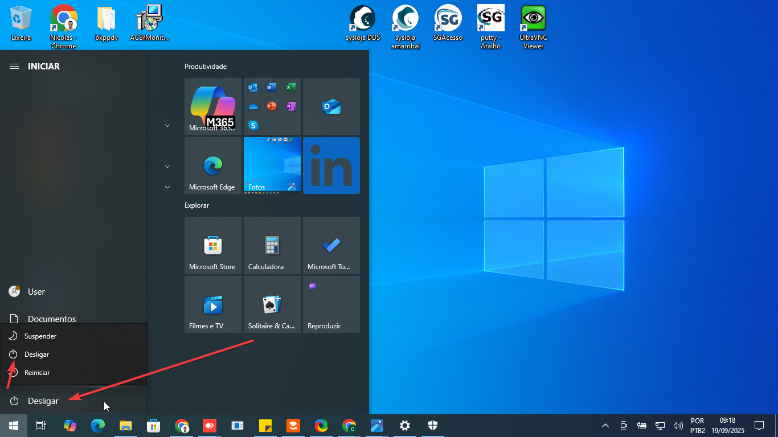Open the Microsoft To Do tile
This screenshot has width=778, height=437.
(x=331, y=245)
